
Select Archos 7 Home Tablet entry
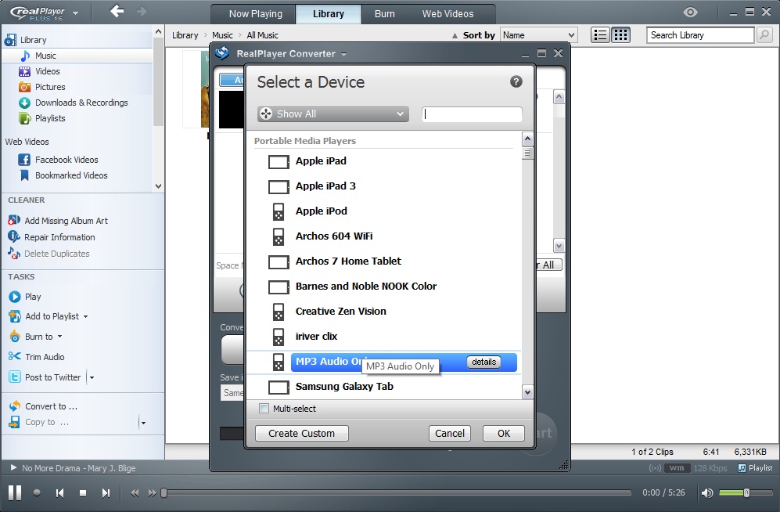(383, 261)
